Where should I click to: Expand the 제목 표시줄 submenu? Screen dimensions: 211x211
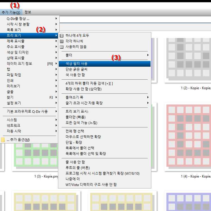point(29,41)
